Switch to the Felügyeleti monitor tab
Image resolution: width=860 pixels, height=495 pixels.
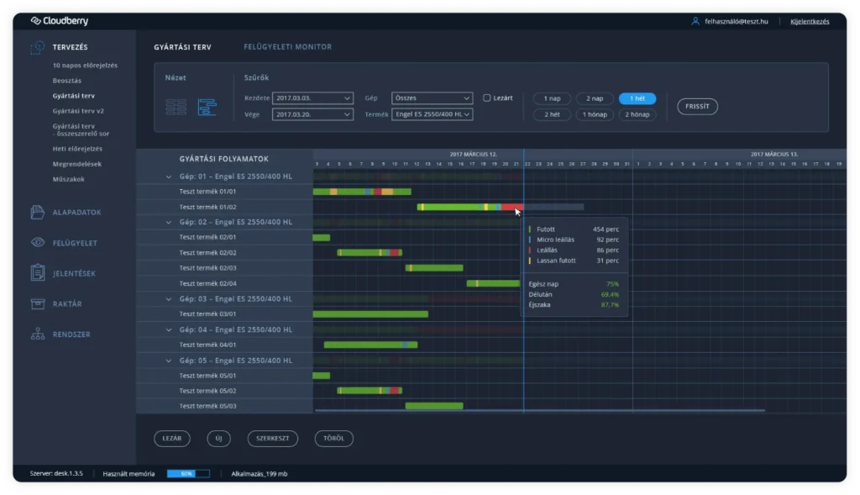[x=288, y=47]
